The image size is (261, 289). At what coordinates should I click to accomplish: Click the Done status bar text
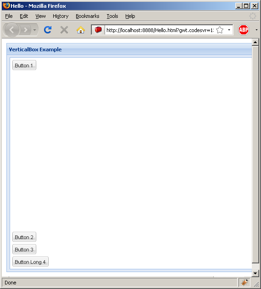pos(11,283)
